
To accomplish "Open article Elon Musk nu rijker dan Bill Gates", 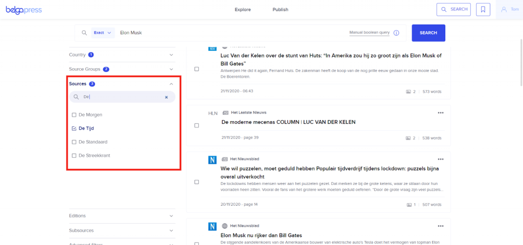I will 261,235.
